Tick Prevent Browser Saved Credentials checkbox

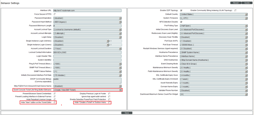(x=55, y=94)
